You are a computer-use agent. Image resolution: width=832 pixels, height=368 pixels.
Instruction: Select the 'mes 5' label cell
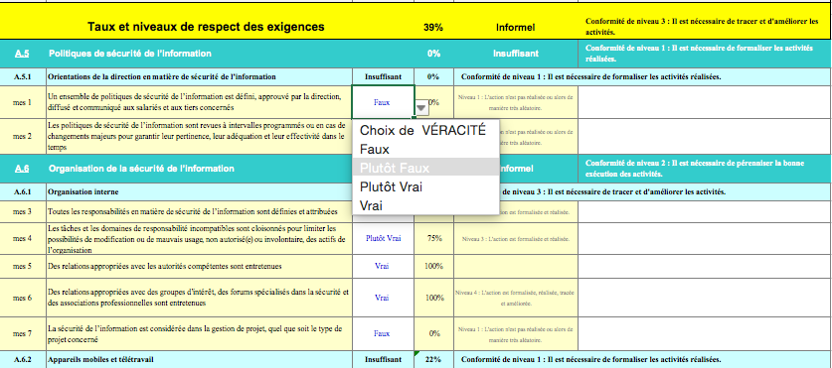pos(22,266)
